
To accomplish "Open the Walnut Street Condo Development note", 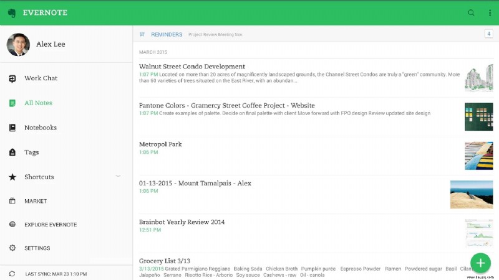I will click(x=316, y=78).
